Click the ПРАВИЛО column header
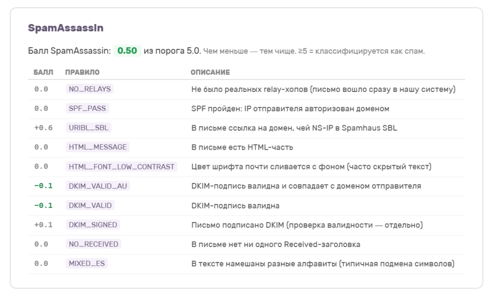The width and height of the screenshot is (494, 299). tap(82, 72)
